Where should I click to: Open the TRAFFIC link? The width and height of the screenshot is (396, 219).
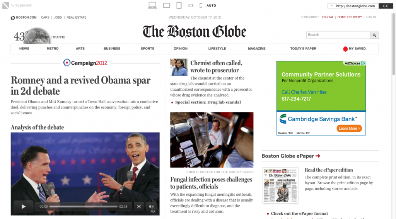(59, 37)
